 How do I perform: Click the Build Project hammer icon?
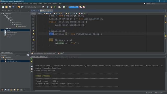(x=47, y=7)
